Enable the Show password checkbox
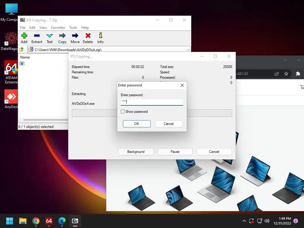This screenshot has width=304, height=228. pos(123,112)
